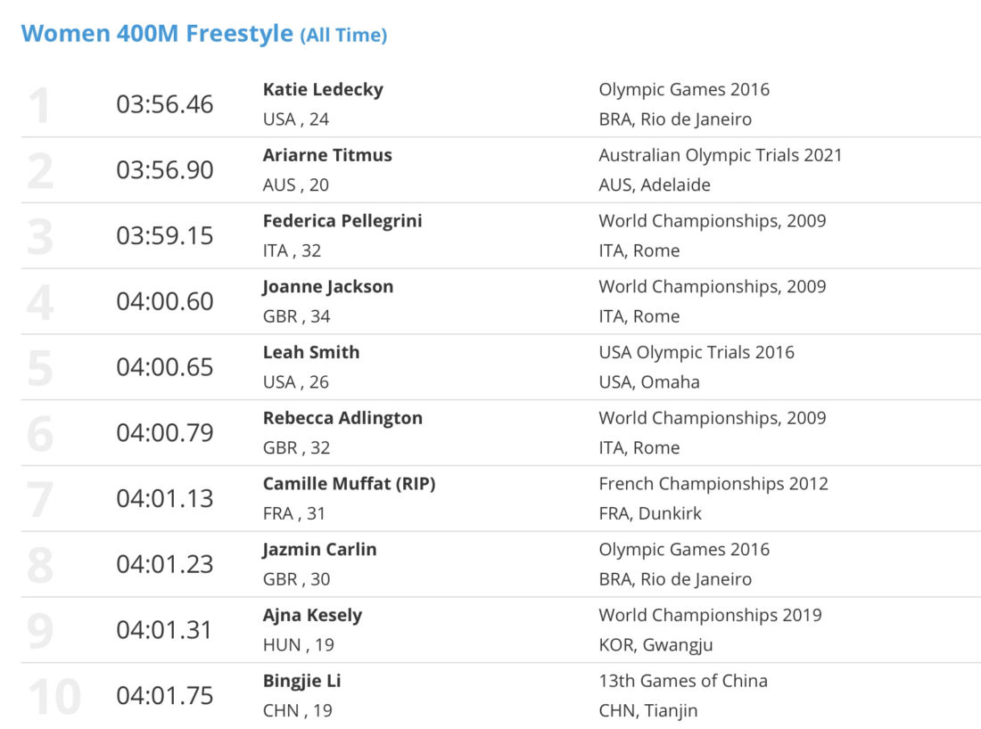Image resolution: width=981 pixels, height=729 pixels.
Task: Click the USA Olympic Trials 2016 event
Action: (697, 353)
